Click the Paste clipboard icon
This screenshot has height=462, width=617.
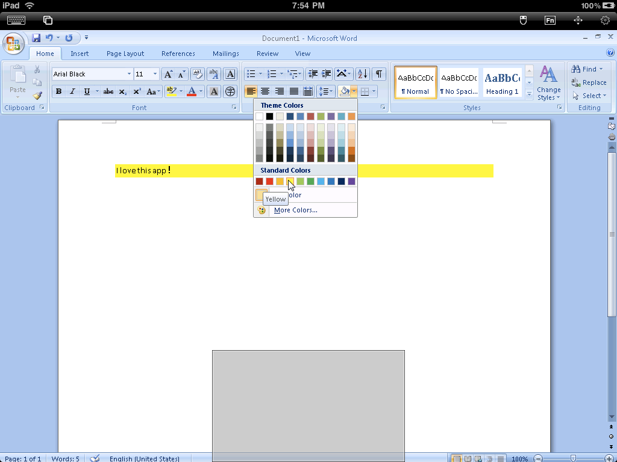click(x=18, y=74)
